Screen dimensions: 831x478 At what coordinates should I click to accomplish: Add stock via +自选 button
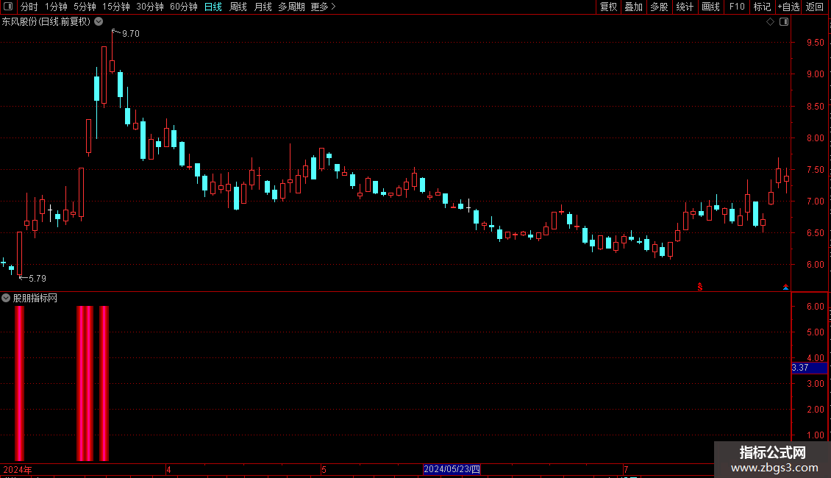click(x=788, y=7)
